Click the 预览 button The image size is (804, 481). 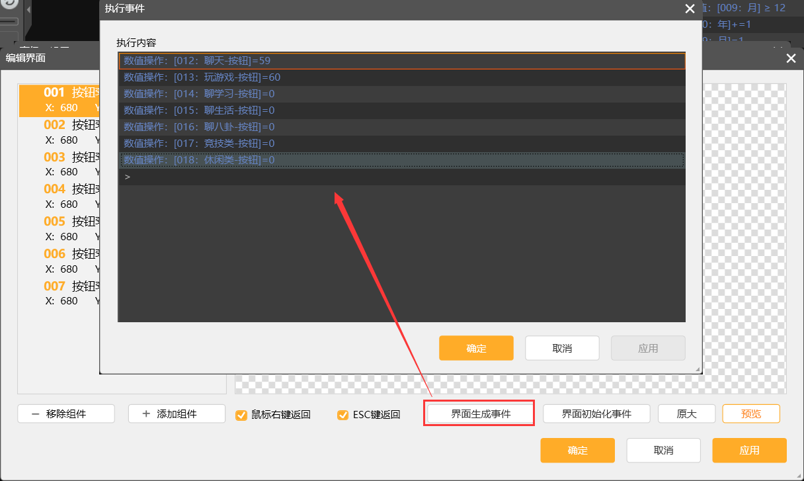click(750, 414)
